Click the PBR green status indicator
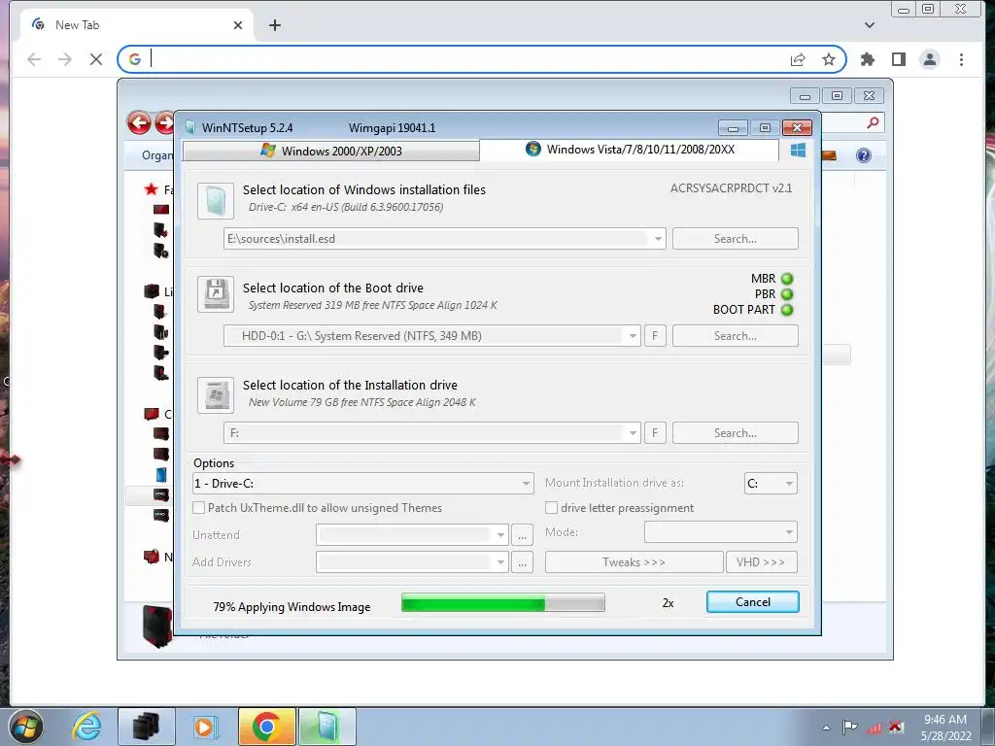 tap(787, 294)
